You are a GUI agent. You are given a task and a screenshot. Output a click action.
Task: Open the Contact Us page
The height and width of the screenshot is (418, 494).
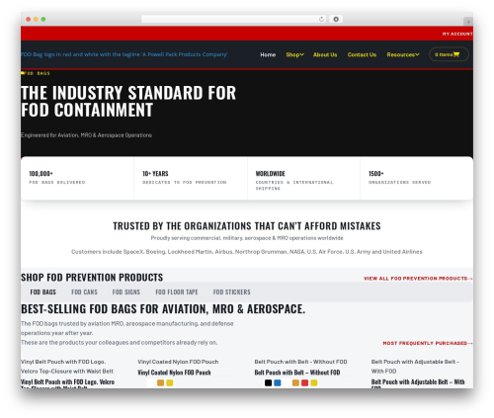click(362, 54)
